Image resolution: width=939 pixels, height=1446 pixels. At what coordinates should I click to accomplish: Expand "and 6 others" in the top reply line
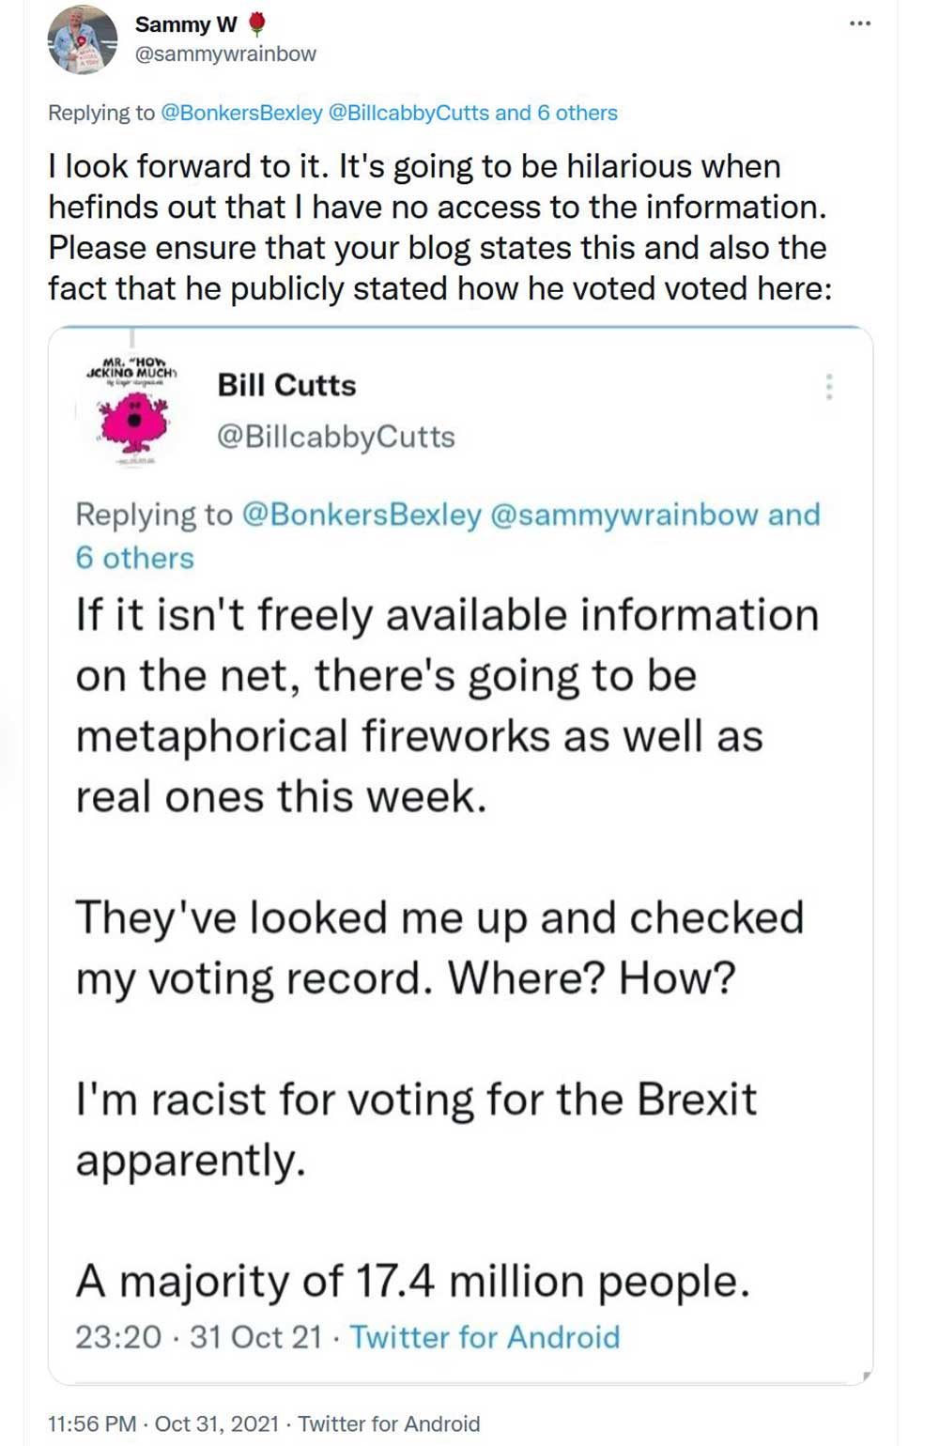coord(556,114)
